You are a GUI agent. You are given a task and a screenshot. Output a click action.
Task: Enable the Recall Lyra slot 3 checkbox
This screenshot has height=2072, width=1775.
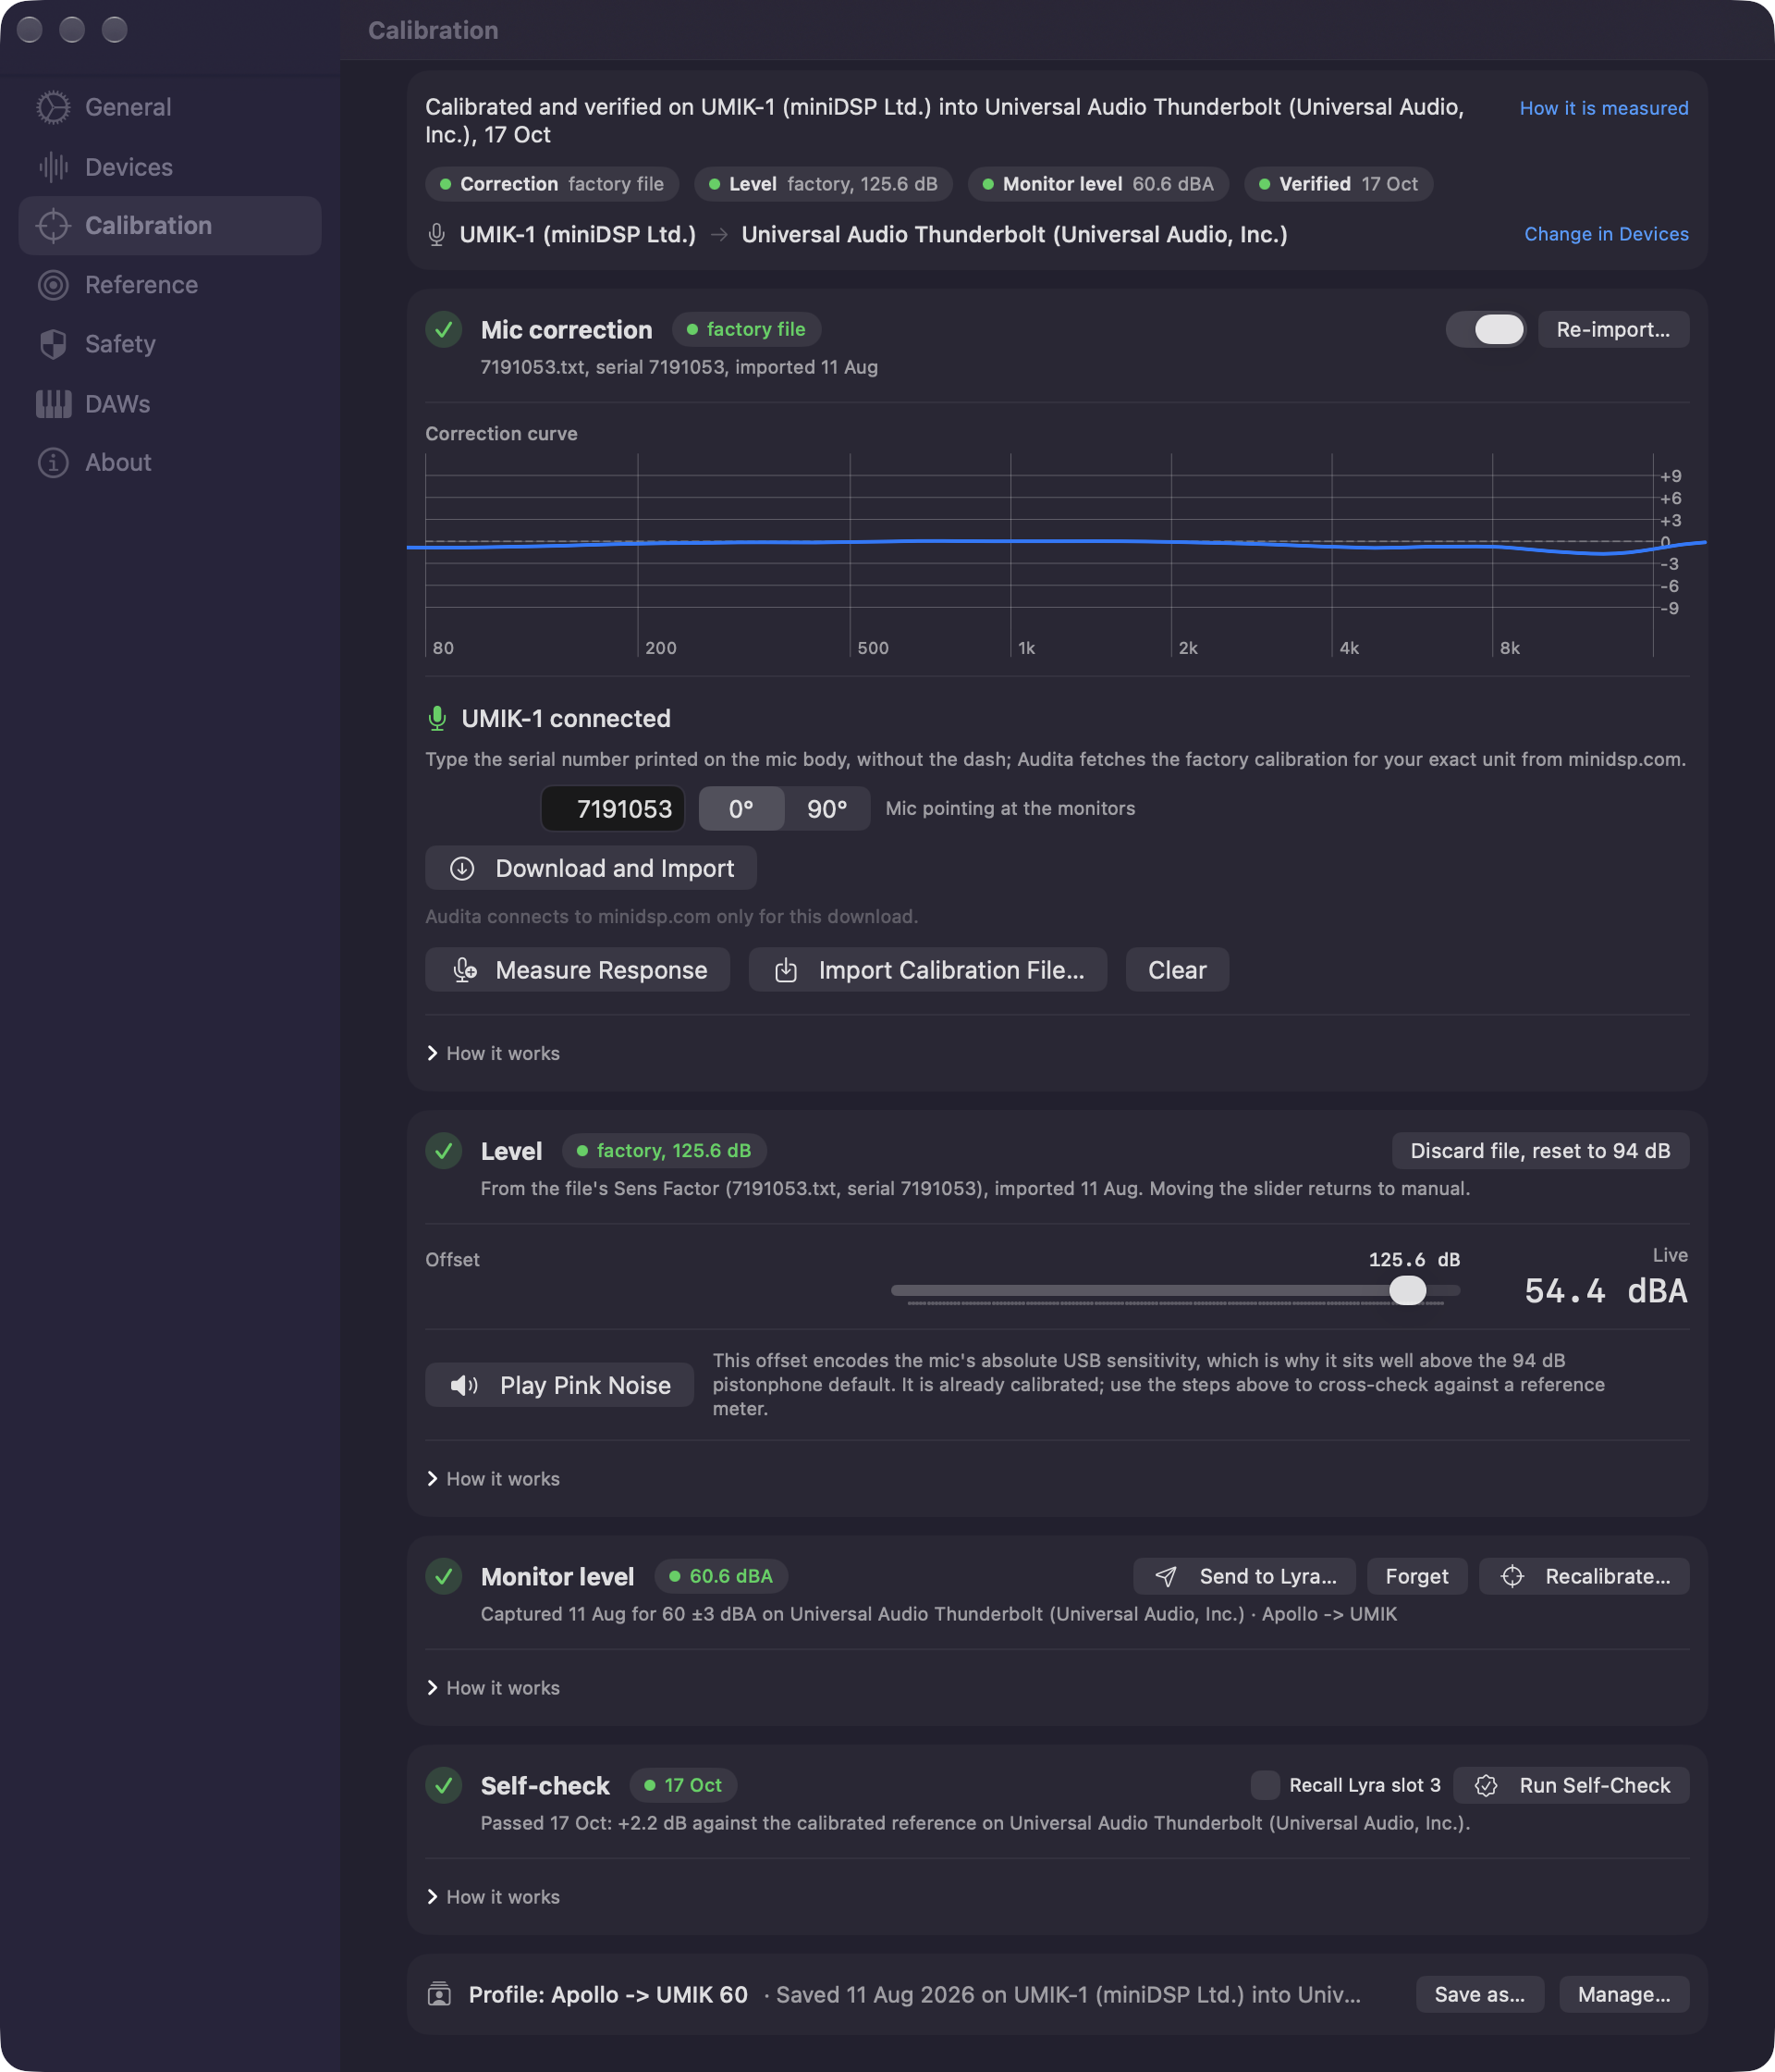click(x=1266, y=1785)
